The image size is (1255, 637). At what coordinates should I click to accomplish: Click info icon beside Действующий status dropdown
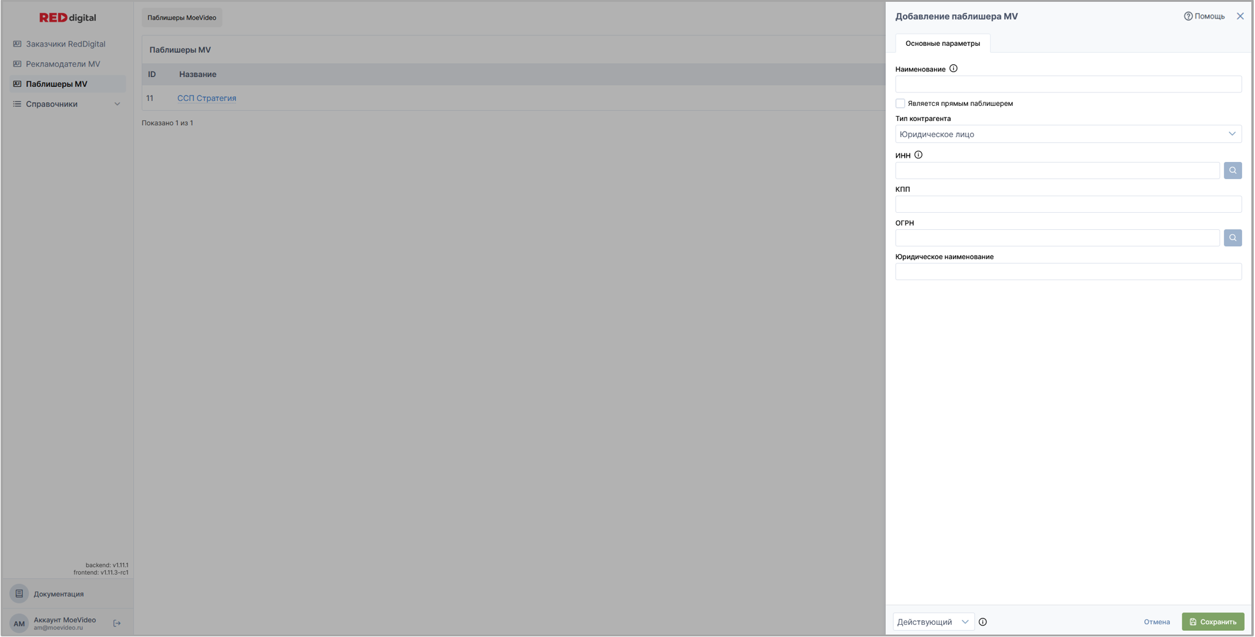tap(982, 622)
